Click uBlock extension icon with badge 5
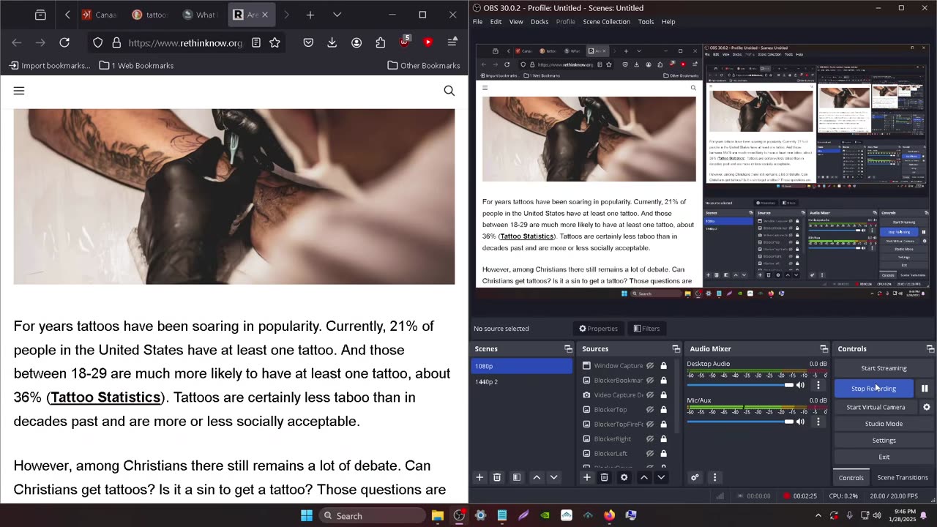This screenshot has width=937, height=527. pyautogui.click(x=404, y=42)
